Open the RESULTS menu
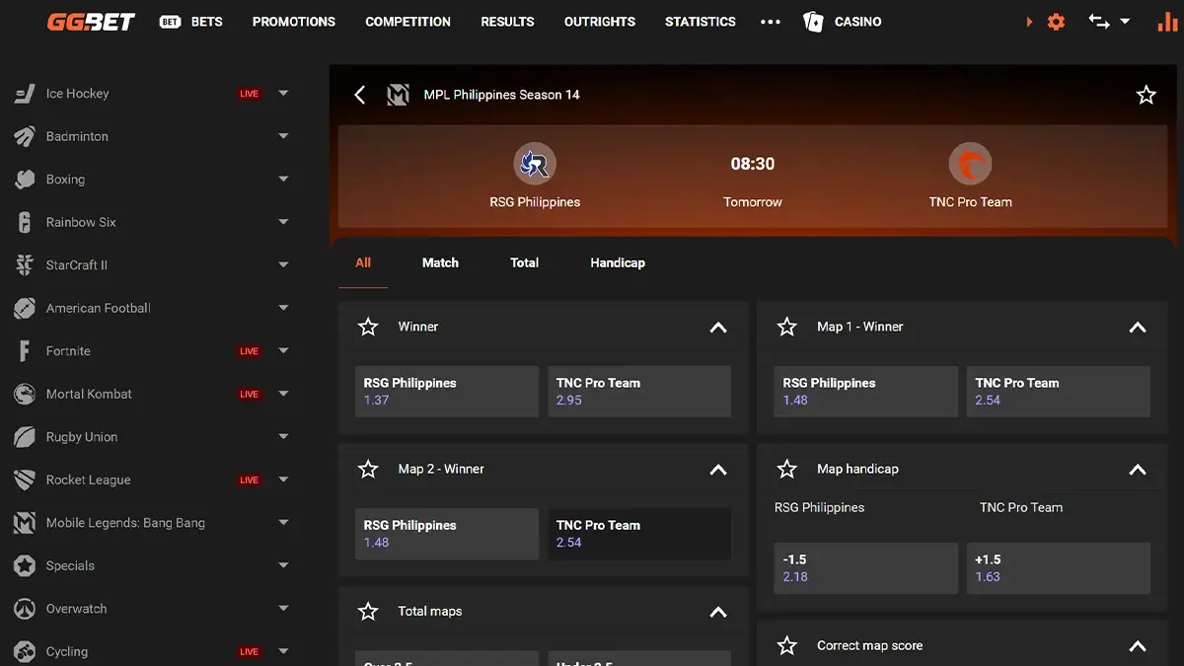Screen dimensions: 1184x666 click(507, 21)
